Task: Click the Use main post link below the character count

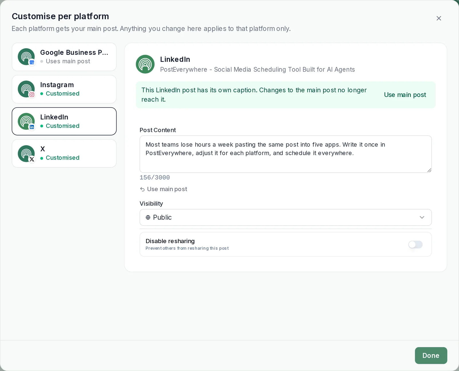Action: 167,189
